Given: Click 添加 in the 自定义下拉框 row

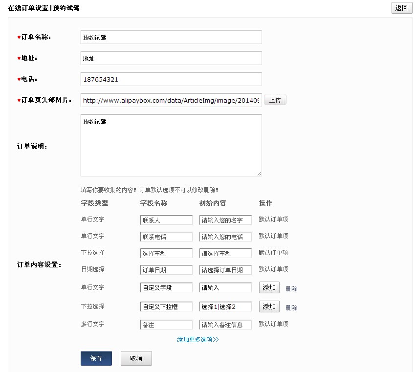Looking at the screenshot, I should [269, 306].
